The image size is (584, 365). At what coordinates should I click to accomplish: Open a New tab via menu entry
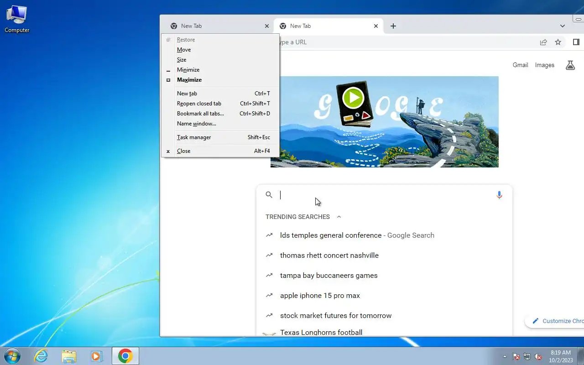point(220,94)
